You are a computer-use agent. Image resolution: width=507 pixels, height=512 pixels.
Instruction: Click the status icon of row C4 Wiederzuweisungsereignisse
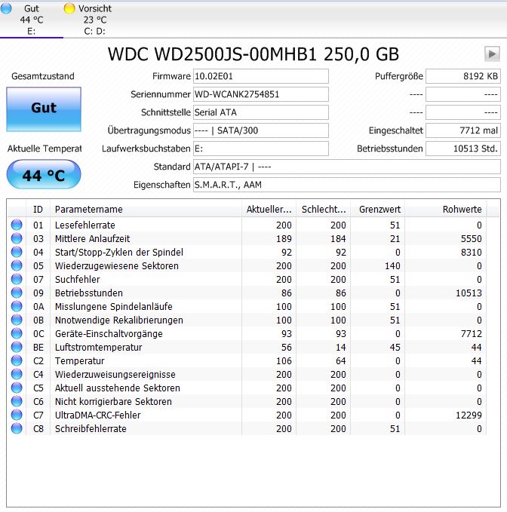point(17,374)
